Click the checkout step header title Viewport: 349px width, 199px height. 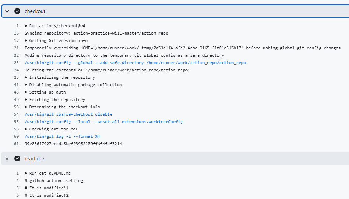(x=35, y=11)
